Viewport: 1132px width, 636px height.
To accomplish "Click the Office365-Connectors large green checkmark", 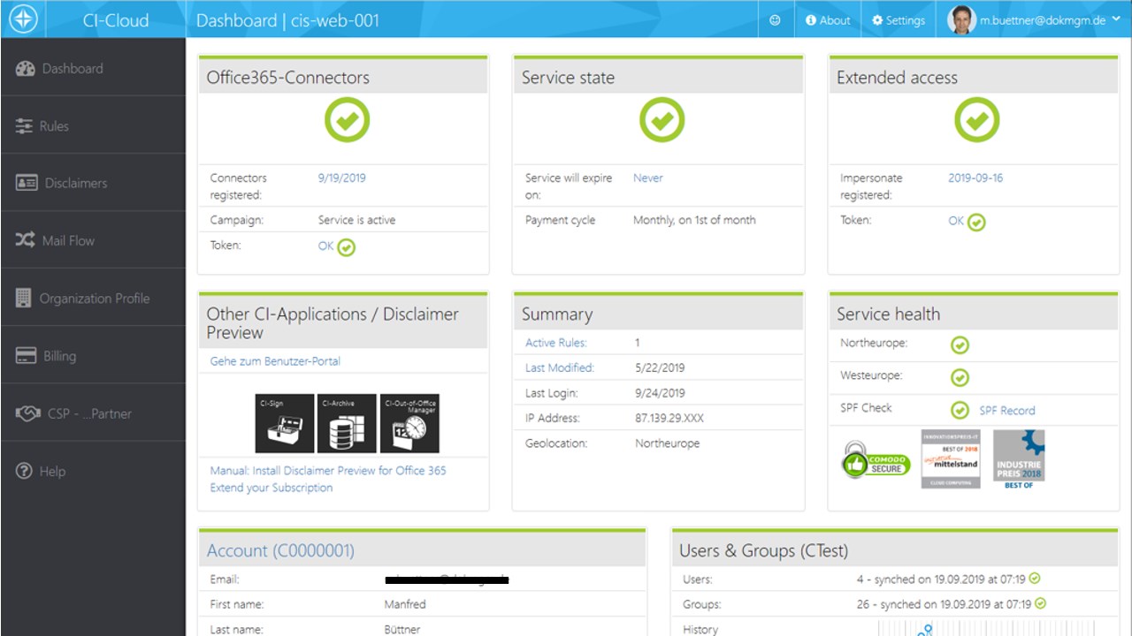I will (x=347, y=120).
